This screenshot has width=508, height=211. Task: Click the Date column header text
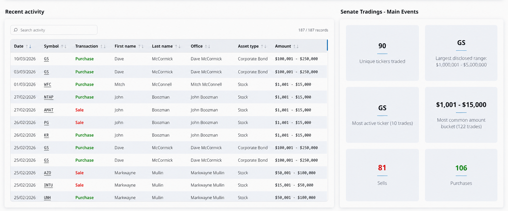pos(19,46)
